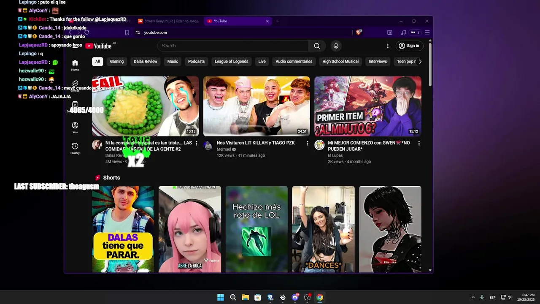The height and width of the screenshot is (304, 540).
Task: Click El Lupas channel avatar
Action: pyautogui.click(x=319, y=145)
